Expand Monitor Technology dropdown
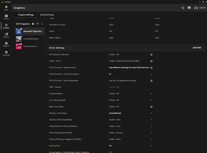 [151, 113]
